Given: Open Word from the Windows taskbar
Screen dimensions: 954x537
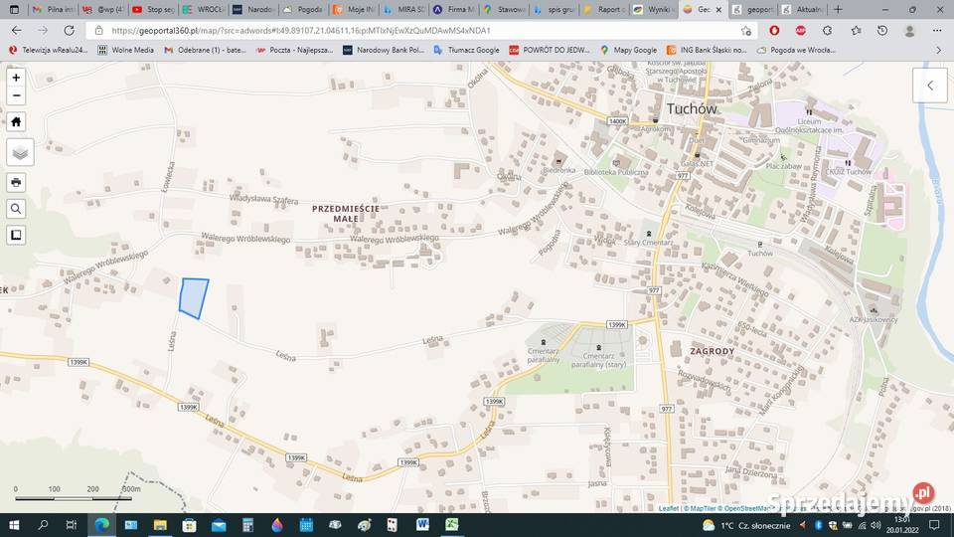Looking at the screenshot, I should tap(422, 524).
